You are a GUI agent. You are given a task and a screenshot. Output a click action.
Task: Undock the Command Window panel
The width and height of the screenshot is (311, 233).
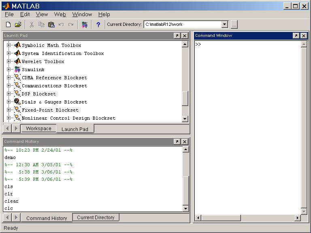tap(296, 36)
